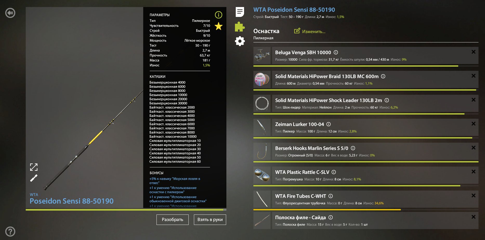Viewport: 485px width, 240px height.
Task: Toggle the yellow favorite star
Action: click(x=219, y=26)
